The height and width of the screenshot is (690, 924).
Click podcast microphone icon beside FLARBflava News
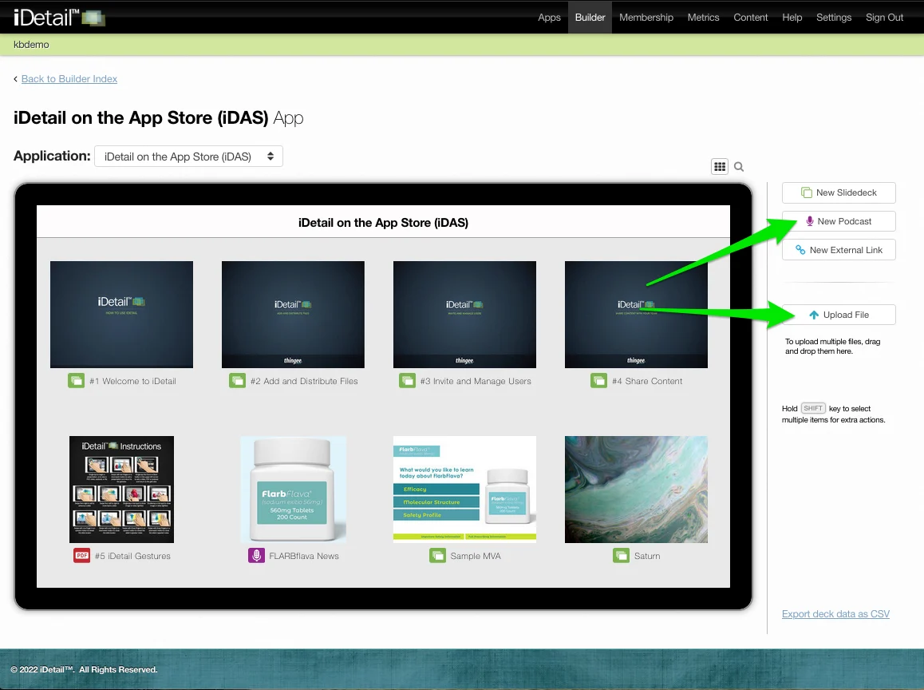(x=256, y=556)
